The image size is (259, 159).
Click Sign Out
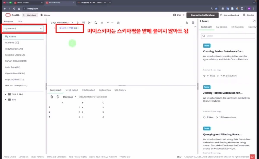point(249,15)
